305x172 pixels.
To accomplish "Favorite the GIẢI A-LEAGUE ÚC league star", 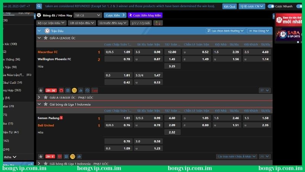I will [46, 38].
